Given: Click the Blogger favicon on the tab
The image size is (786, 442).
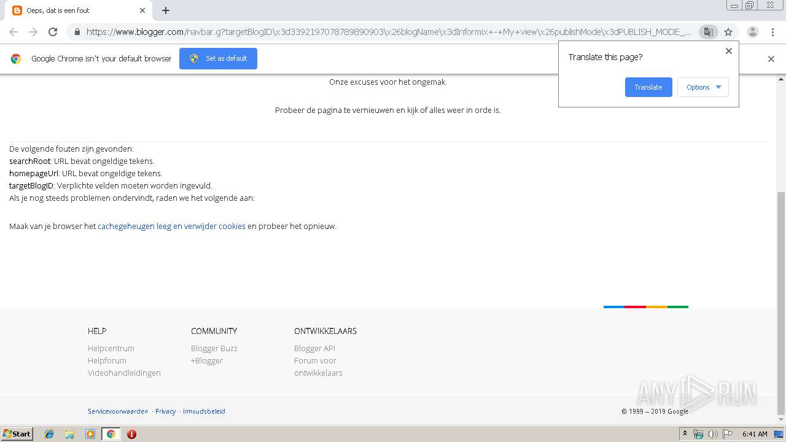Looking at the screenshot, I should pyautogui.click(x=17, y=10).
